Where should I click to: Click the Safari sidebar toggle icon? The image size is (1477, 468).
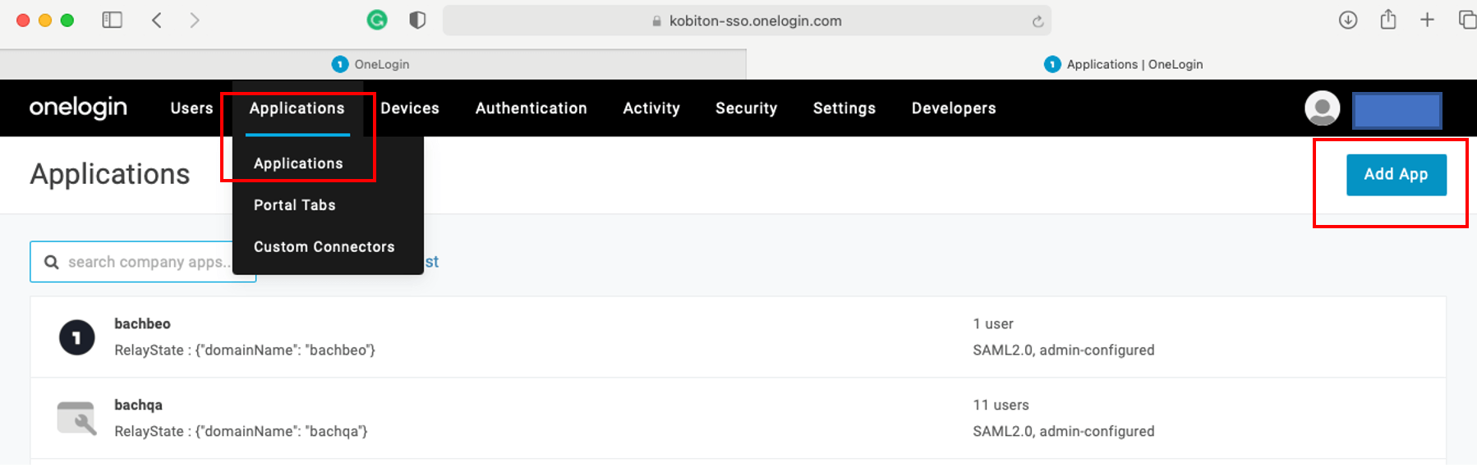click(x=112, y=21)
